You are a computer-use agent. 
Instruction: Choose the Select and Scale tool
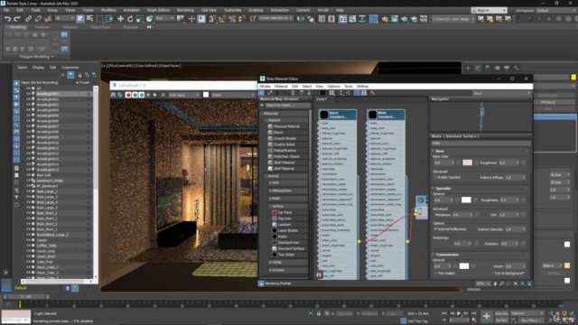140,19
